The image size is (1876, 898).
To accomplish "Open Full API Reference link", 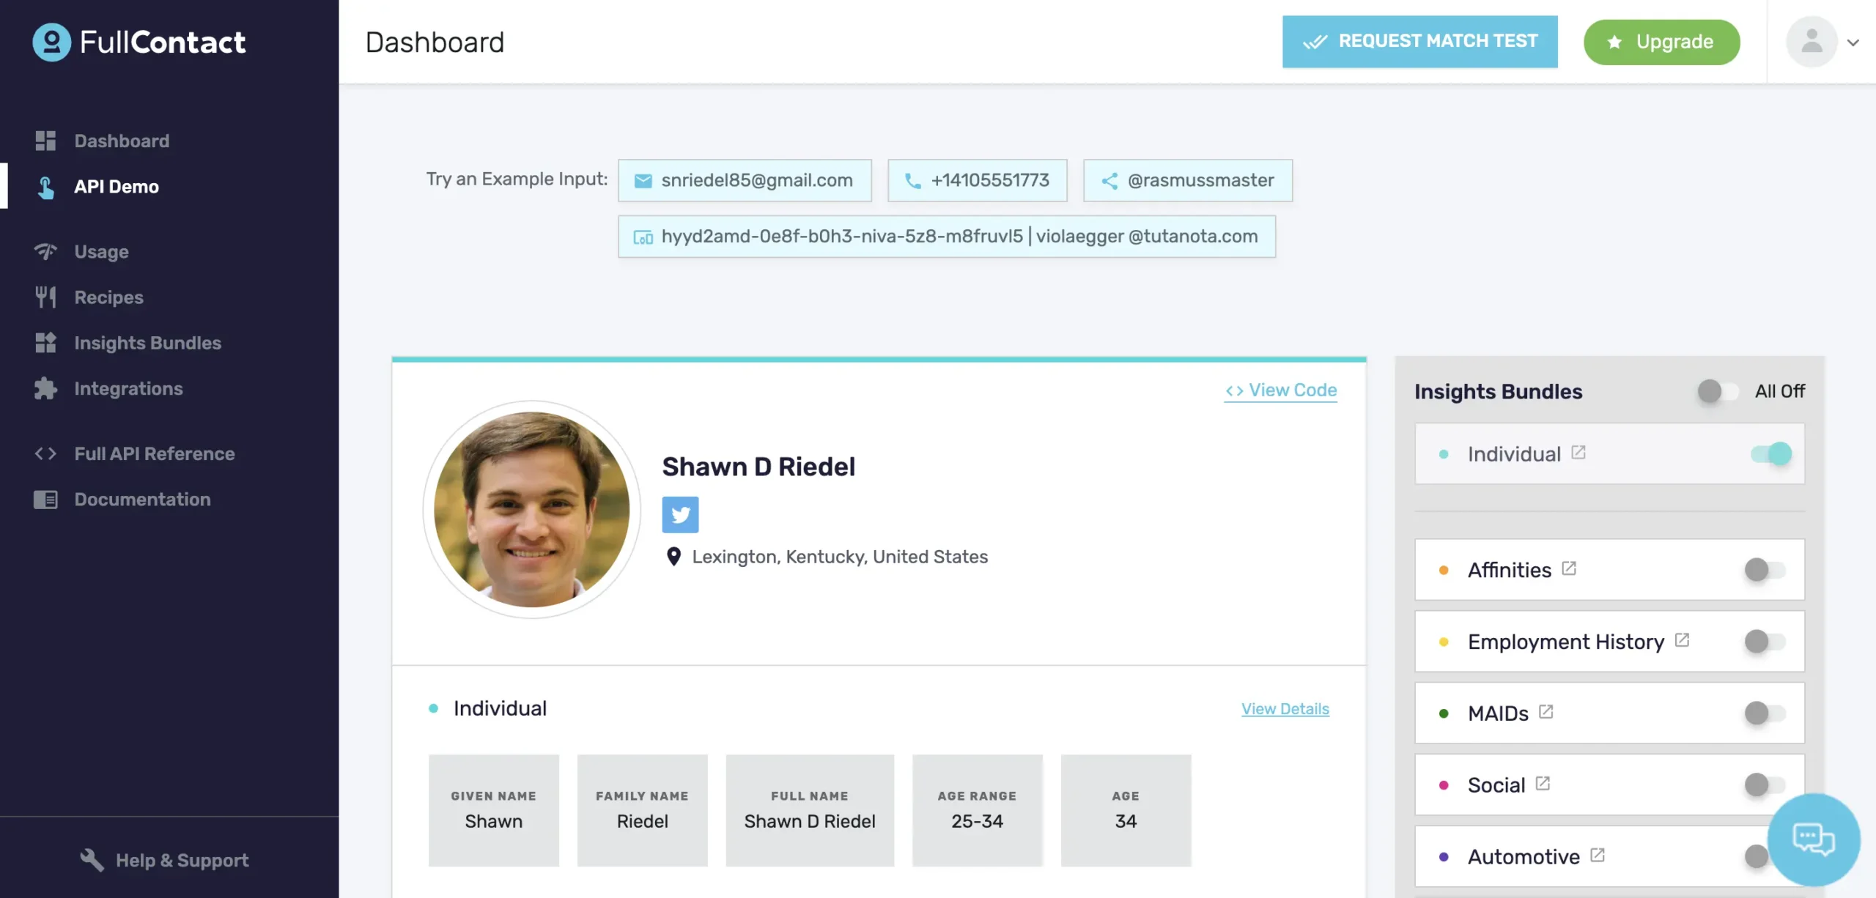I will (155, 453).
